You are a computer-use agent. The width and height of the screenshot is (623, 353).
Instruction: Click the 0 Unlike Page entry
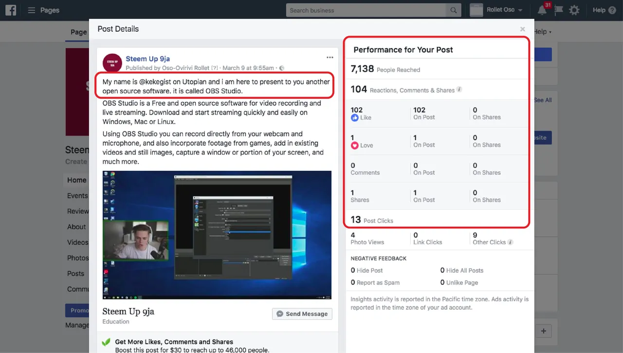459,283
